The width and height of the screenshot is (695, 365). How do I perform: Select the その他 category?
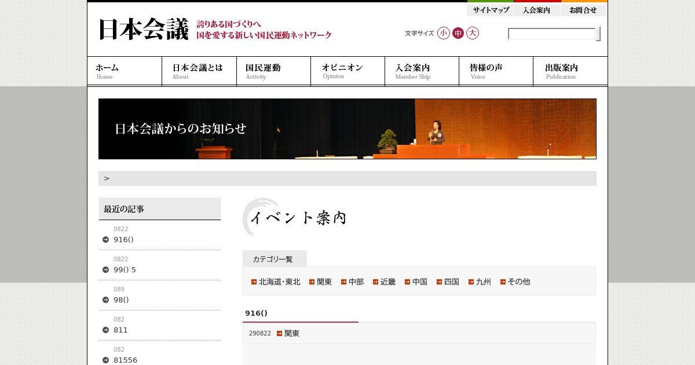point(519,282)
